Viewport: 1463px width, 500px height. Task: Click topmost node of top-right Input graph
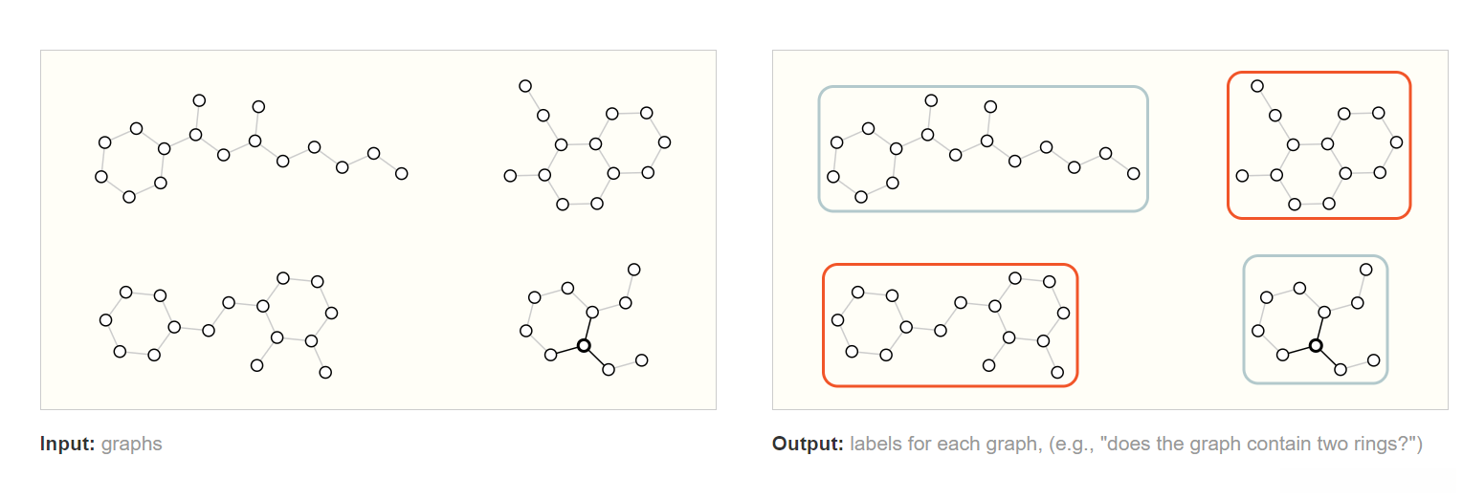[x=525, y=86]
